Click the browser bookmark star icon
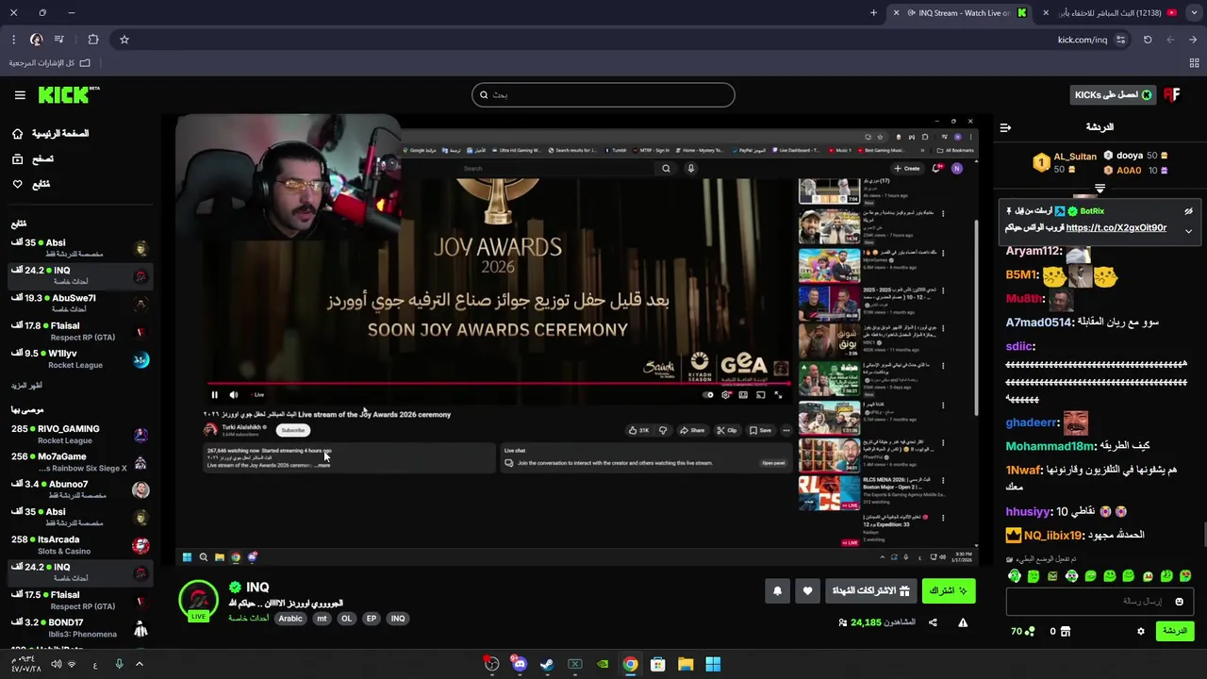The image size is (1207, 679). click(124, 40)
